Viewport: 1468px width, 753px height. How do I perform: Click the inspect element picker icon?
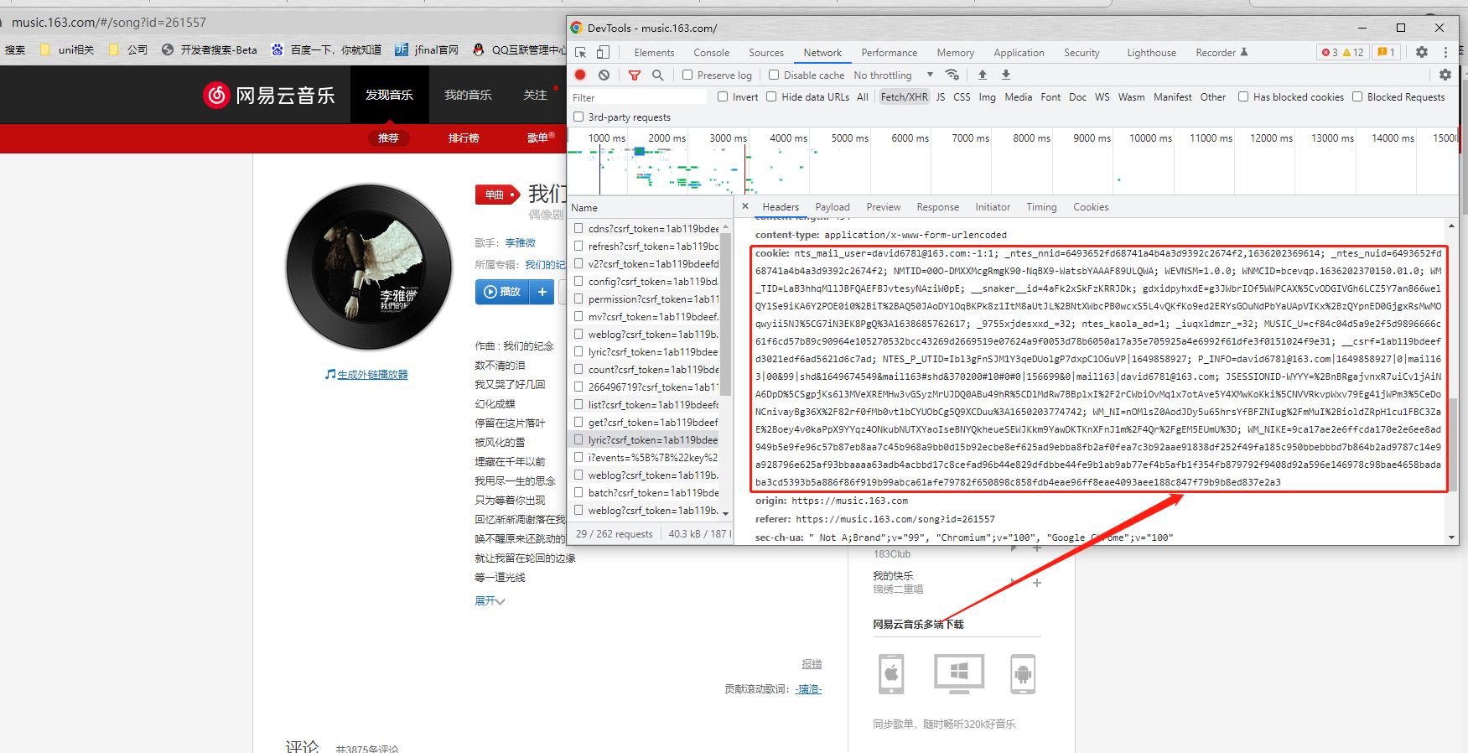coord(580,52)
